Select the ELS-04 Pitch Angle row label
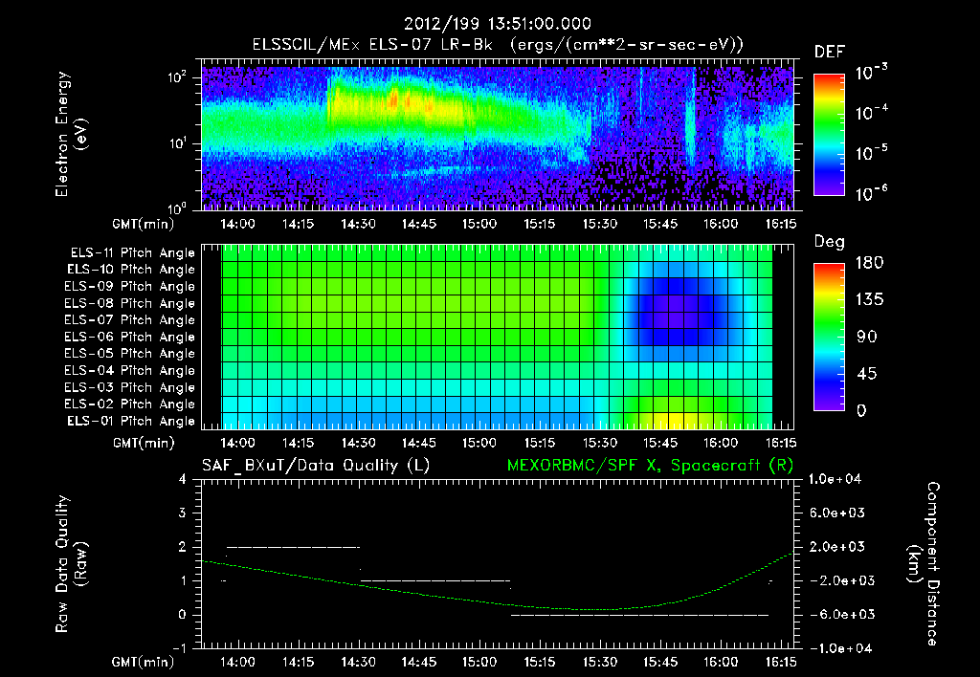 [x=130, y=370]
